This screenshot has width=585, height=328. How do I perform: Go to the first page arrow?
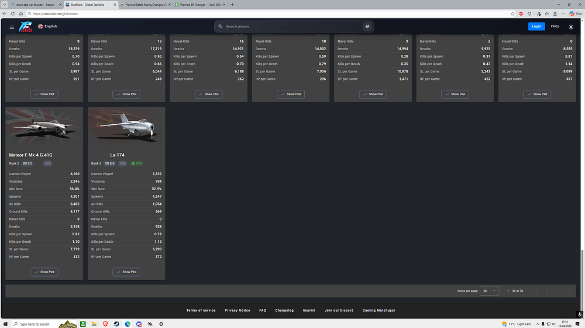(x=536, y=291)
